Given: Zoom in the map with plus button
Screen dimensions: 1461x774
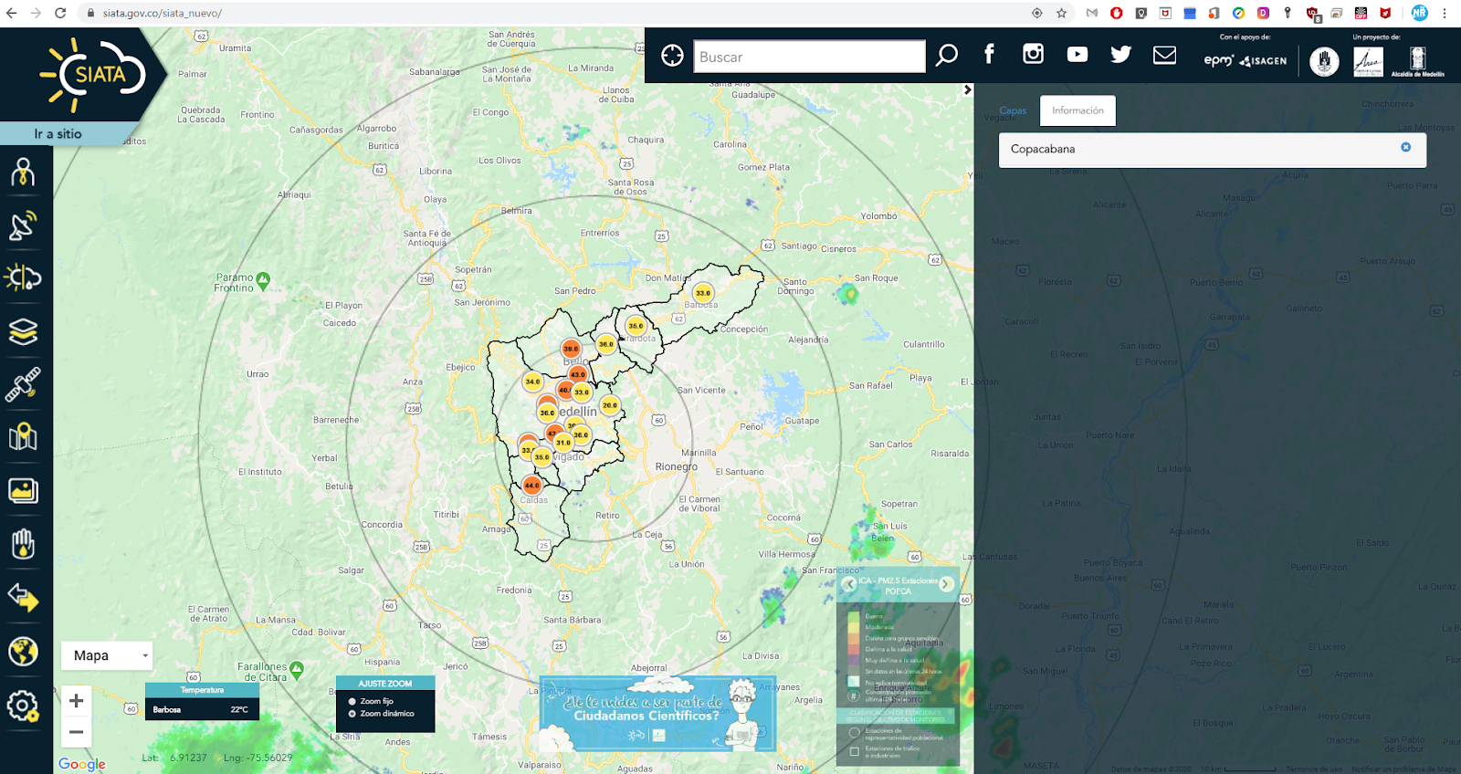Looking at the screenshot, I should coord(77,701).
